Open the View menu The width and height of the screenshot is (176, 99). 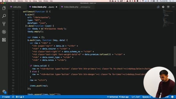click(26, 1)
